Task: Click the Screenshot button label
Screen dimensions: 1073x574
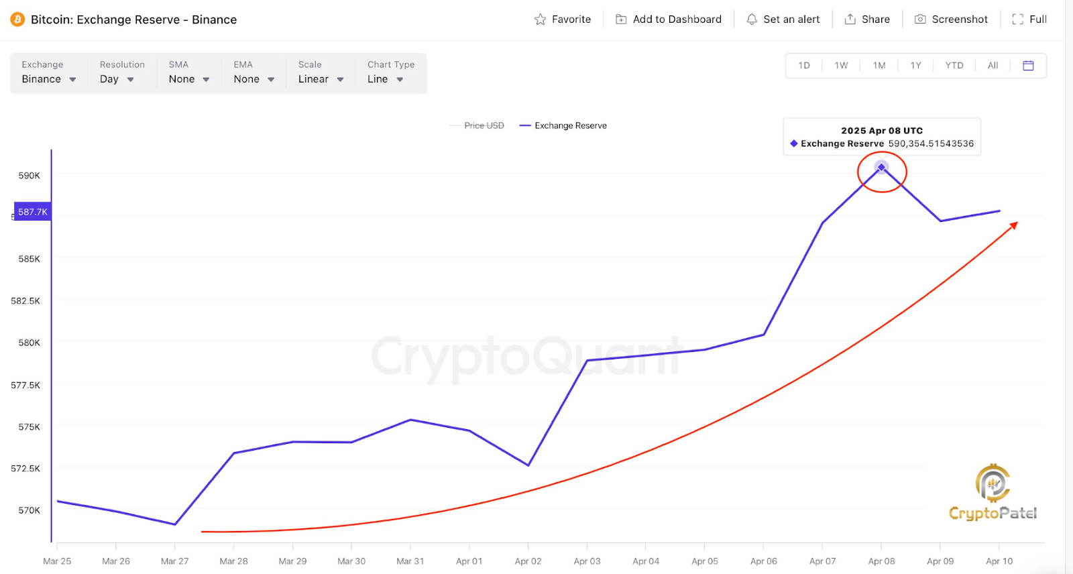Action: [x=960, y=19]
